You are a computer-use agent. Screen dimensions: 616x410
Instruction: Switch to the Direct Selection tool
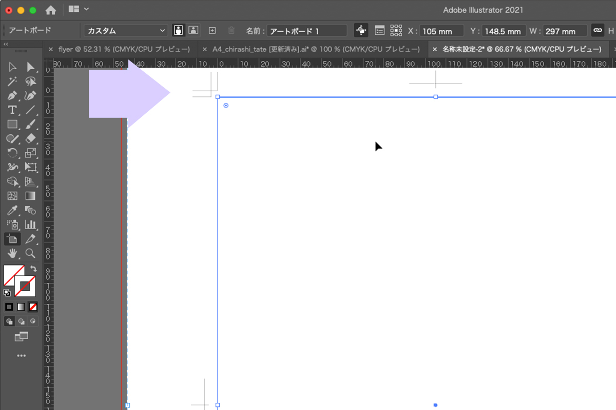click(x=30, y=67)
